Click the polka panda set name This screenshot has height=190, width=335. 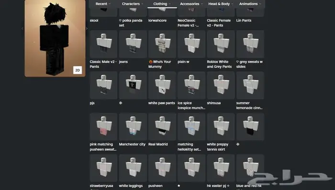coord(131,23)
